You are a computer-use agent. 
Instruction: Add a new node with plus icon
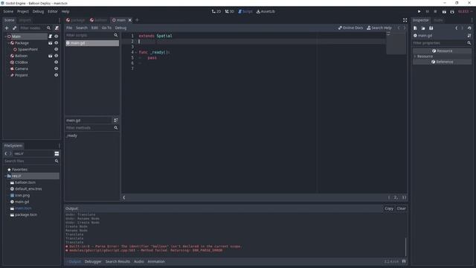point(7,28)
